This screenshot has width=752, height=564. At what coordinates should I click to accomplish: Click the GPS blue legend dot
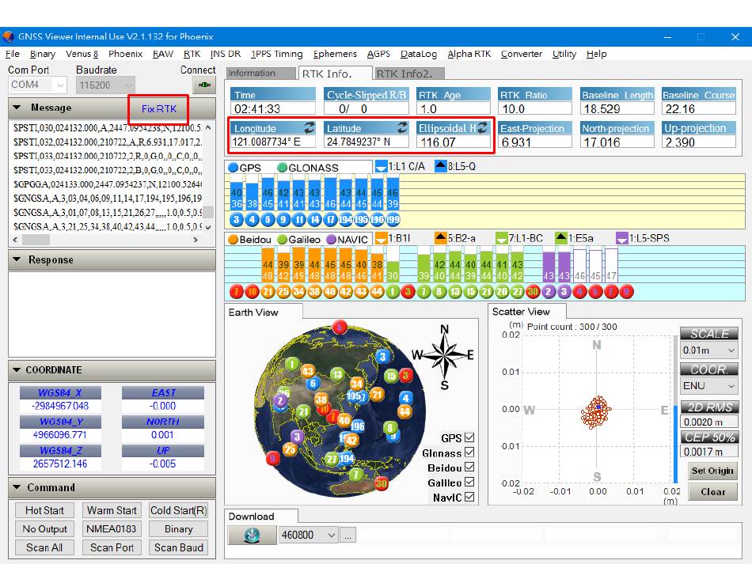click(x=233, y=167)
